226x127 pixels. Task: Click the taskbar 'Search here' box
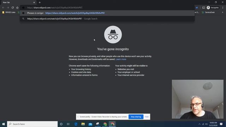coord(32,124)
